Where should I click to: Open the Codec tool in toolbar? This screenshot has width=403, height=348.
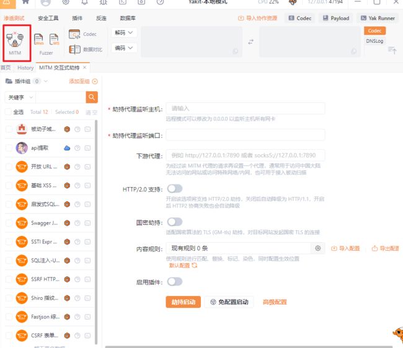pos(83,34)
